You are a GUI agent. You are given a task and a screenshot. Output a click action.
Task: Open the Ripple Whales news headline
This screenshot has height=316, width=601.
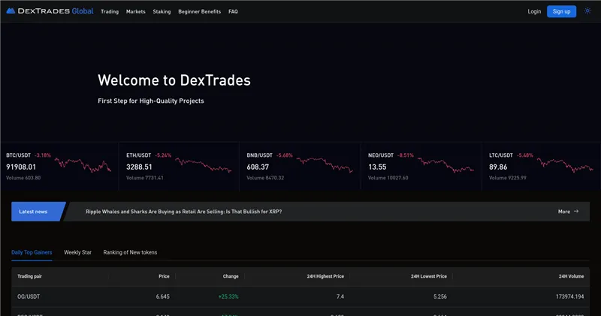coord(183,212)
